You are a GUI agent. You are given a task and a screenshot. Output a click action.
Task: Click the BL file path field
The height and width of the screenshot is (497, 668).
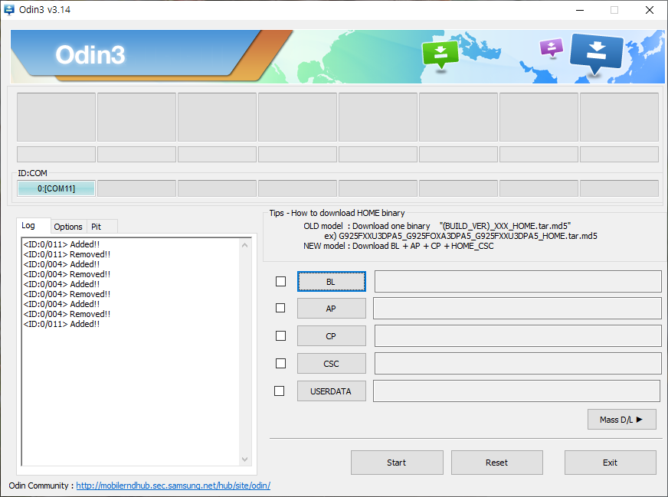tap(518, 282)
